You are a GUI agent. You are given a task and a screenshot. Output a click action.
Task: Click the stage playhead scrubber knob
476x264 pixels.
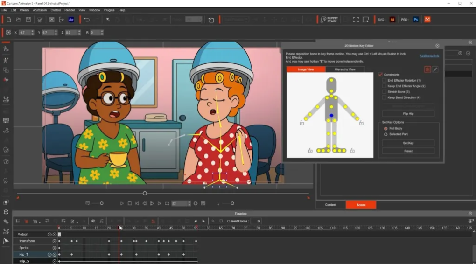(x=145, y=193)
